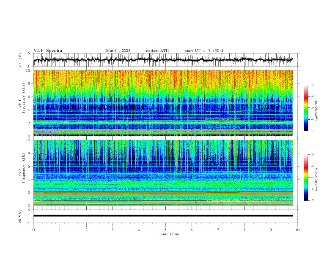335x258 pixels.
Task: Click time axis tick label '7'
Action: click(218, 230)
